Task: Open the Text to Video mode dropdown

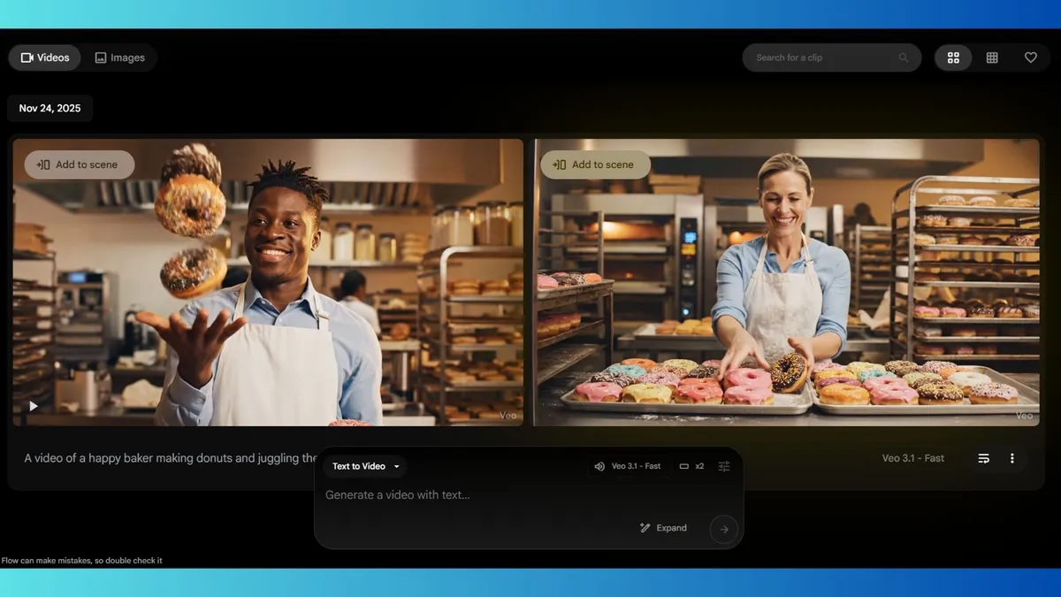Action: pos(365,466)
